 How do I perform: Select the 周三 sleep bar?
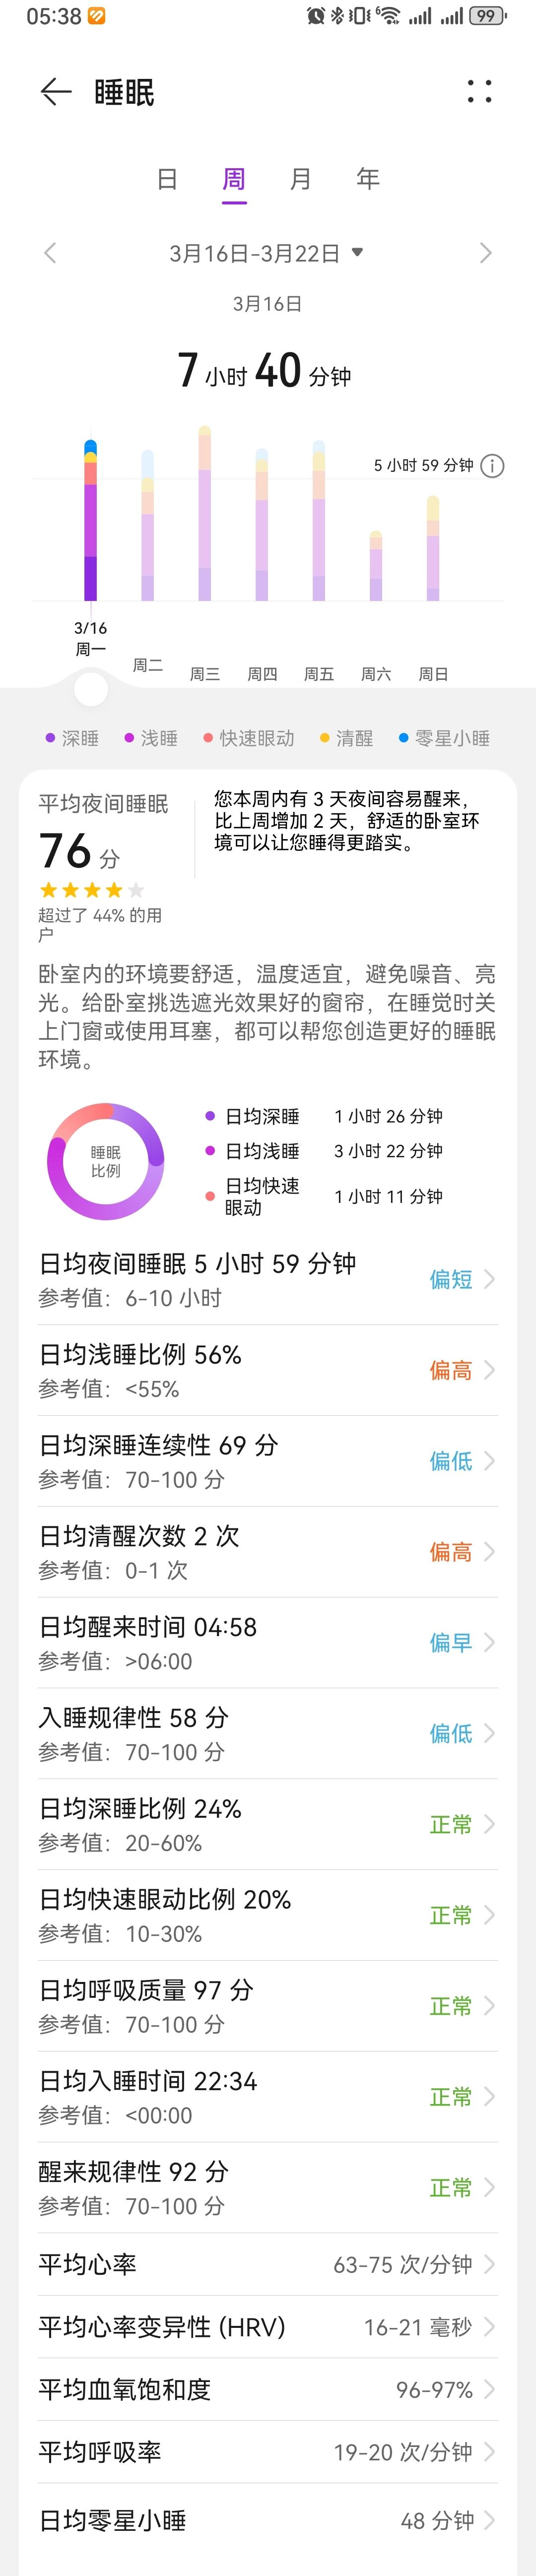click(205, 516)
